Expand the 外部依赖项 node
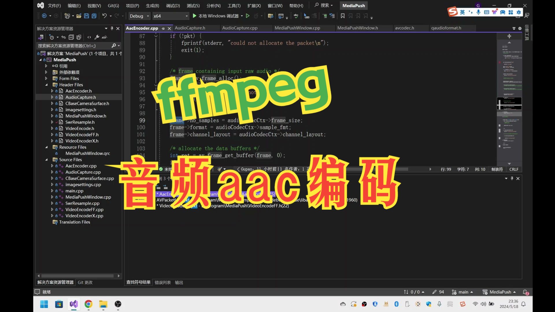555x312 pixels. click(46, 72)
